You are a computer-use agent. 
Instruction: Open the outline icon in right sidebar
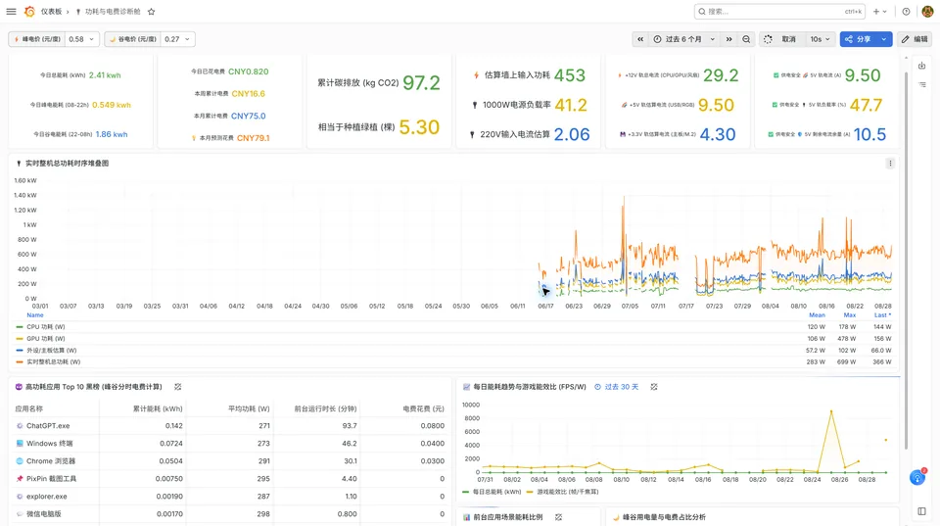(922, 85)
